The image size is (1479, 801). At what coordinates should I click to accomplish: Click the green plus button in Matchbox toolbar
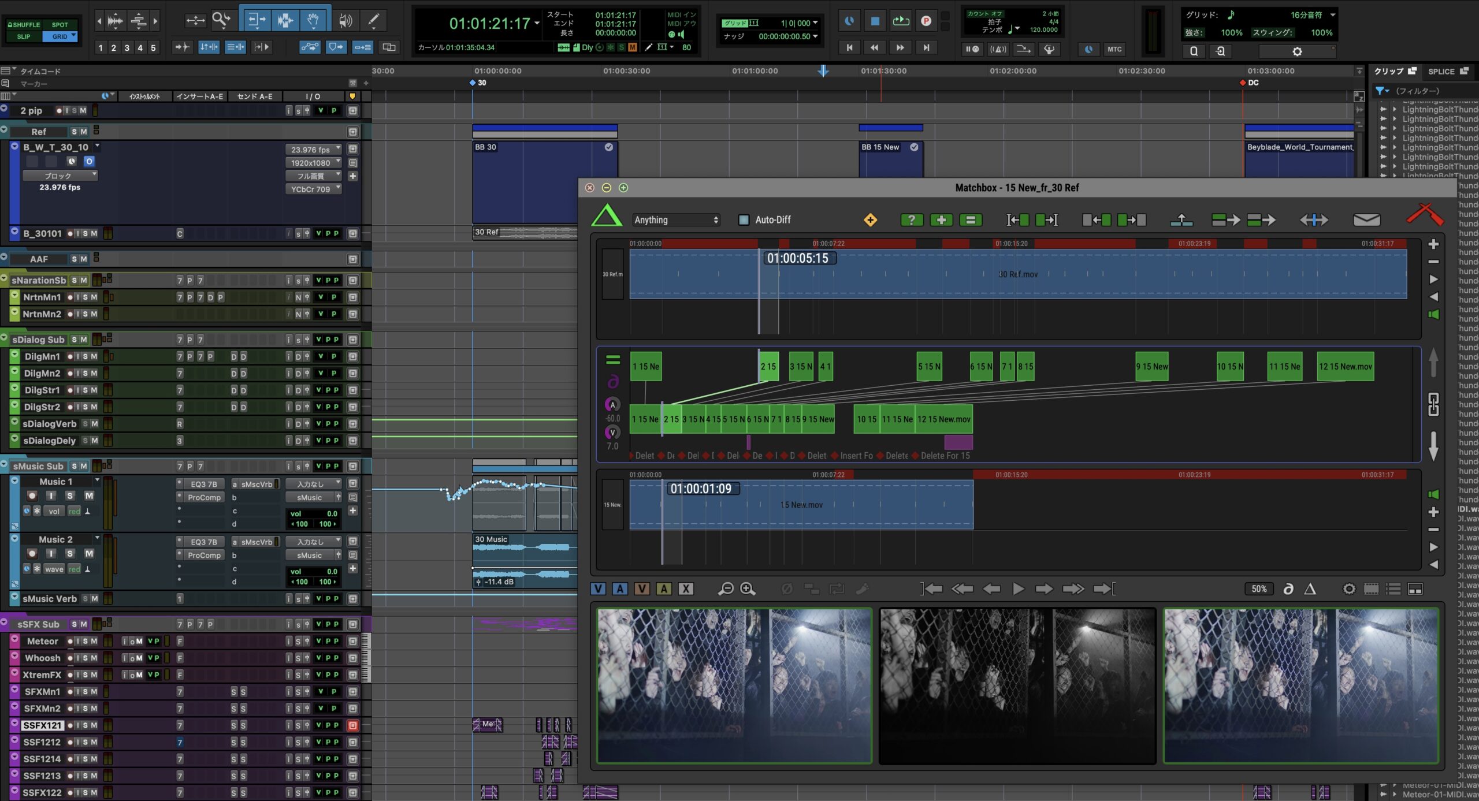point(941,220)
